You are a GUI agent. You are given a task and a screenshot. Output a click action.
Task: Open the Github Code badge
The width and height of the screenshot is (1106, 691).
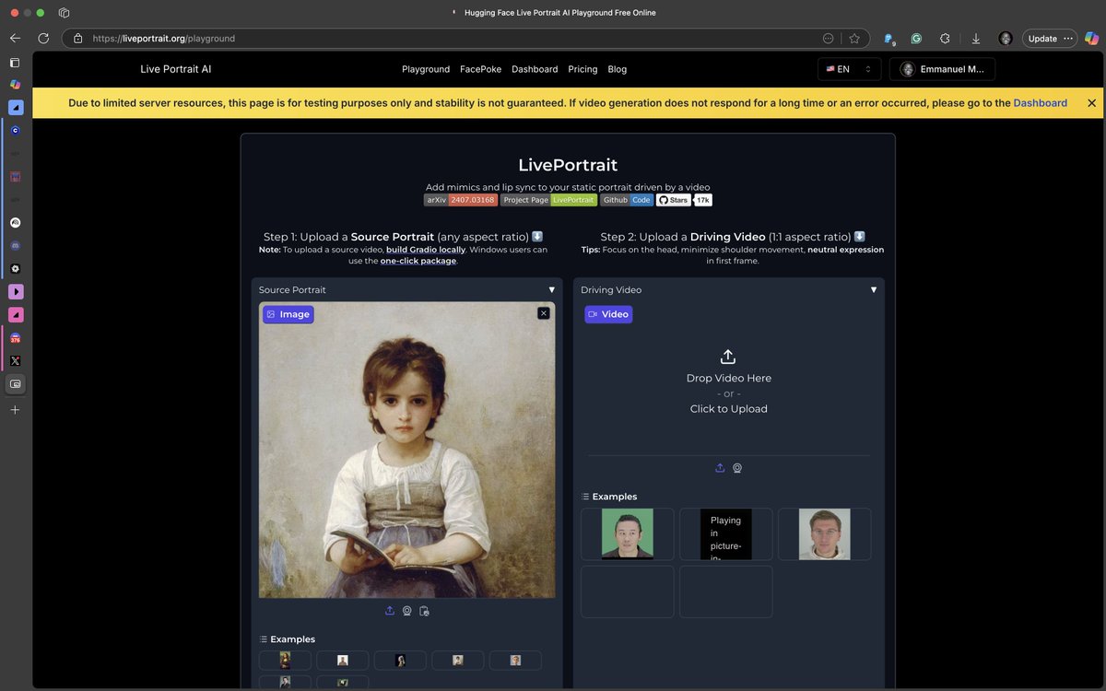click(x=627, y=200)
